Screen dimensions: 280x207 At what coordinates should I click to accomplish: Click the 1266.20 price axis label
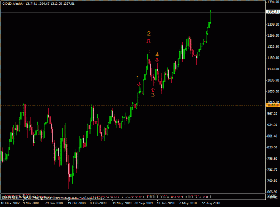273,35
